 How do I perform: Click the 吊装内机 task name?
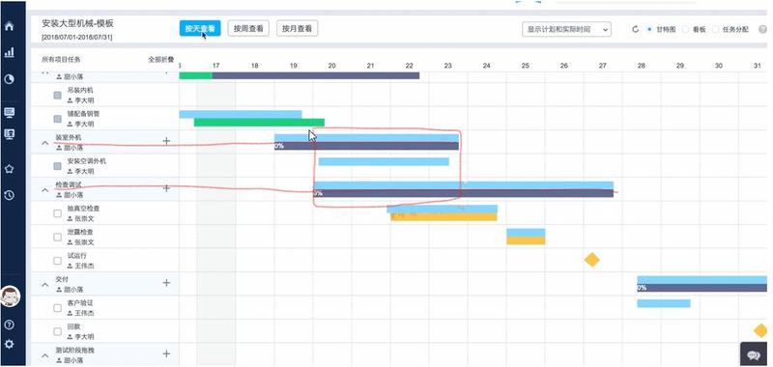(x=80, y=90)
